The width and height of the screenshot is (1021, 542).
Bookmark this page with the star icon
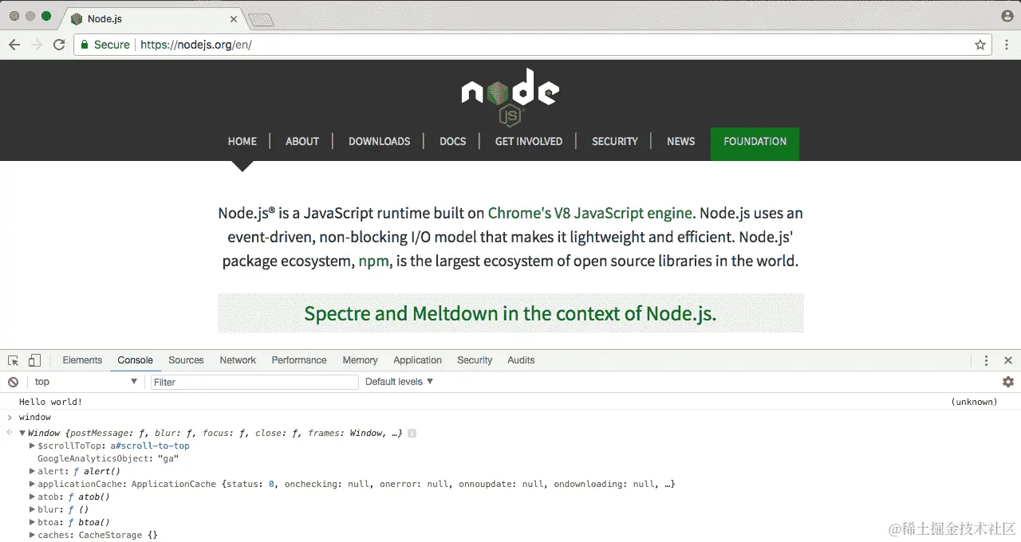point(980,45)
